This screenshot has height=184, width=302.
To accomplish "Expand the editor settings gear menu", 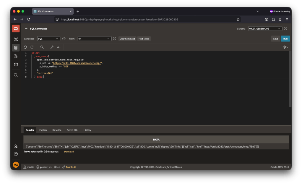I will click(x=285, y=47).
